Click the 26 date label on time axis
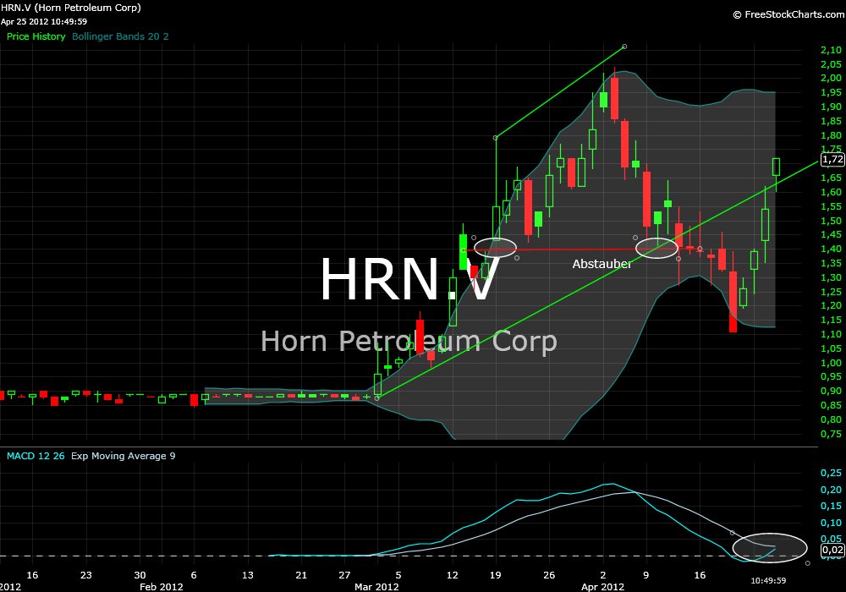This screenshot has width=846, height=592. pos(549,575)
